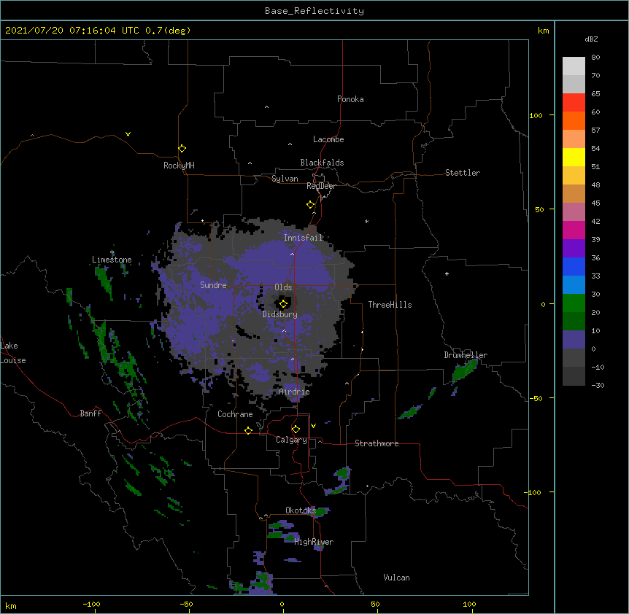This screenshot has height=614, width=629.
Task: Click the Didsbury town label
Action: (x=280, y=314)
